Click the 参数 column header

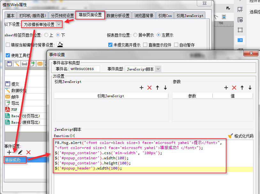[192, 96]
